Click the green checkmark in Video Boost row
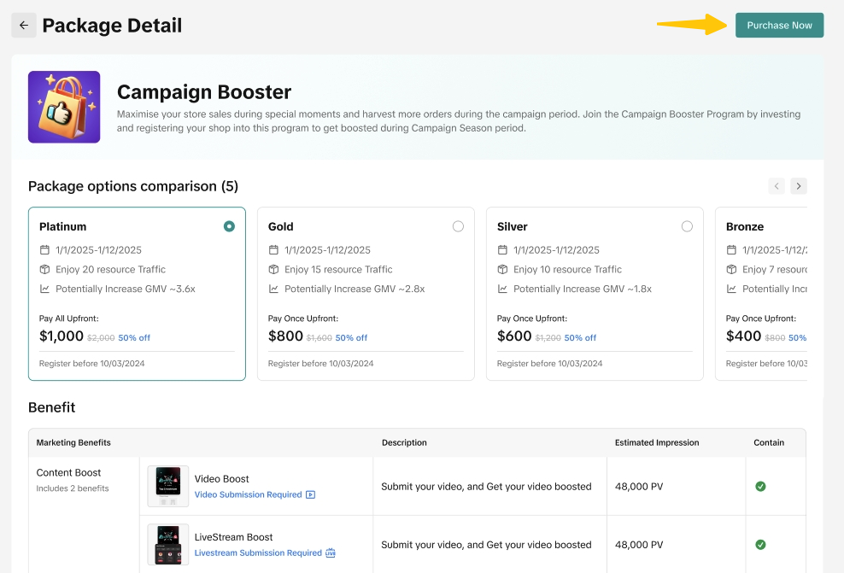Image resolution: width=844 pixels, height=573 pixels. tap(760, 486)
